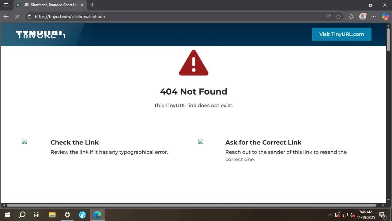Click the horizontal scrollbar thumb
Image resolution: width=392 pixels, height=221 pixels.
[x=191, y=205]
